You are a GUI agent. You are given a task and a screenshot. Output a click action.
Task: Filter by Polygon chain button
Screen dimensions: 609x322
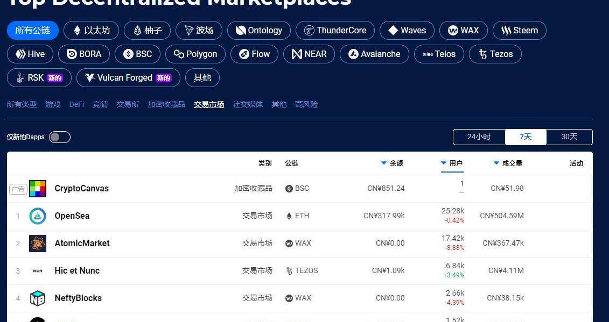click(195, 54)
